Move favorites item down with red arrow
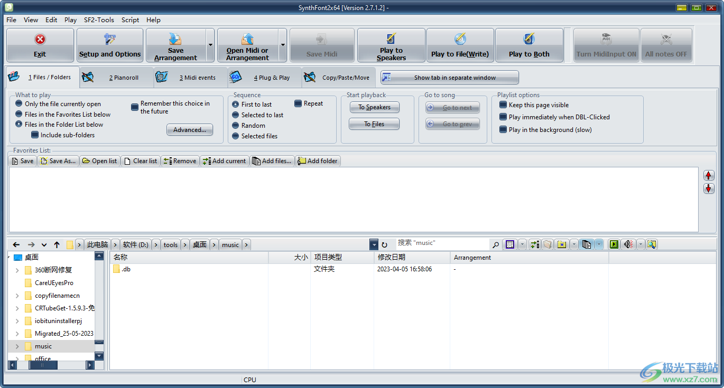724x388 pixels. [709, 188]
